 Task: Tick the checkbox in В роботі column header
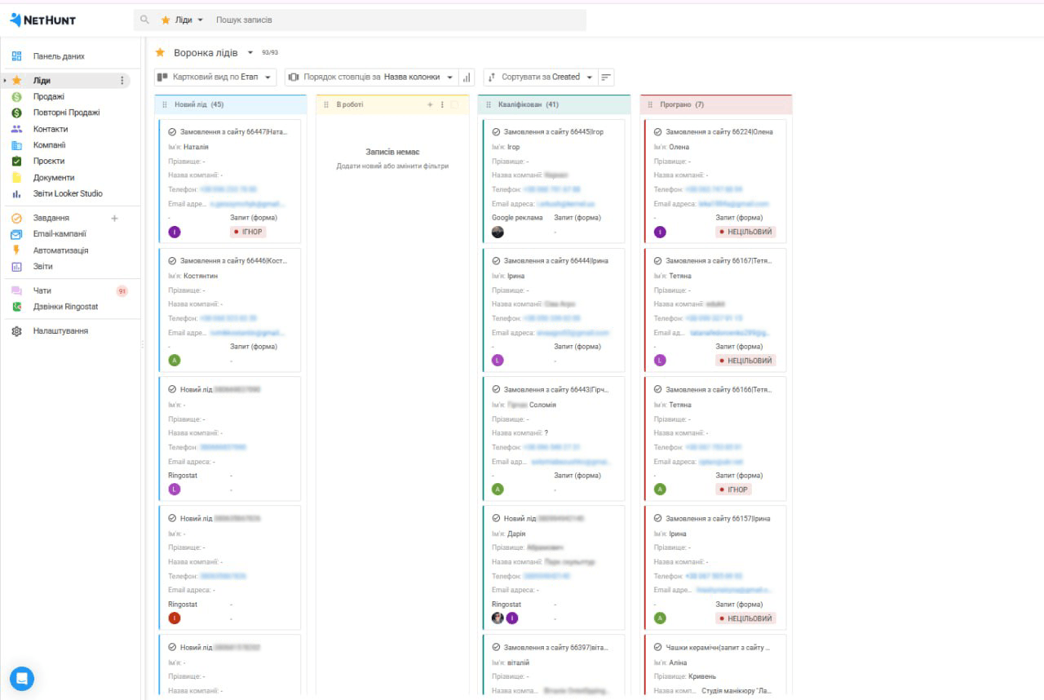click(x=454, y=104)
